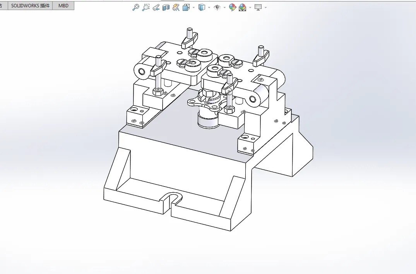Switch to the MBD tab
Viewport: 416px width, 274px height.
click(x=63, y=5)
